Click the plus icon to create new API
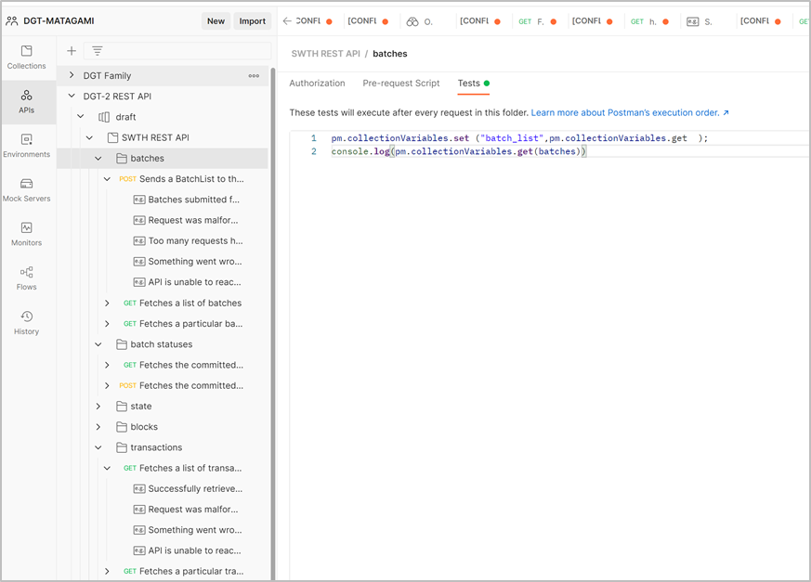811x582 pixels. coord(72,51)
